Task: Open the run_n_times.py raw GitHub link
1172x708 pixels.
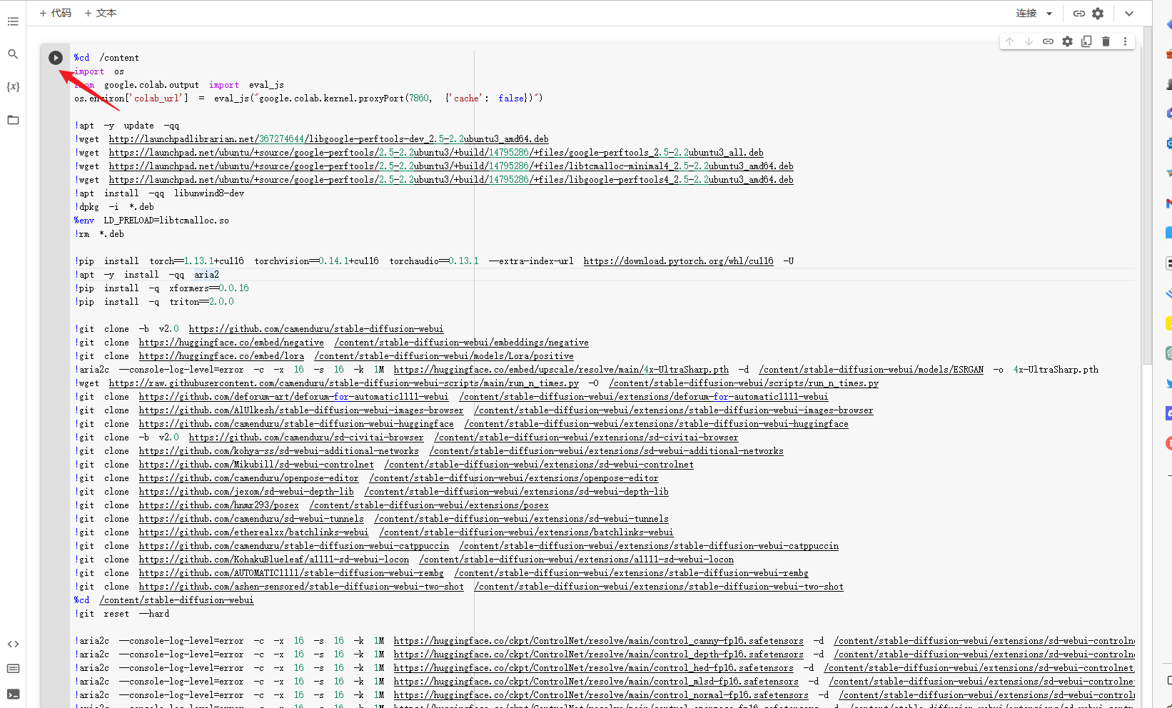Action: coord(343,383)
